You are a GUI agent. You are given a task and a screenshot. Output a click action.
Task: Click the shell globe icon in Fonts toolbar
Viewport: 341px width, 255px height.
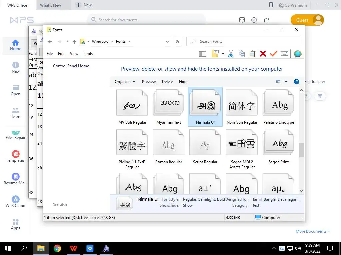click(297, 54)
